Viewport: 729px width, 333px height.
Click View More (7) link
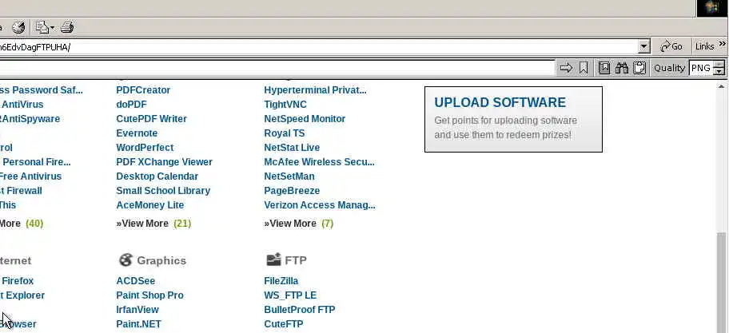(298, 224)
